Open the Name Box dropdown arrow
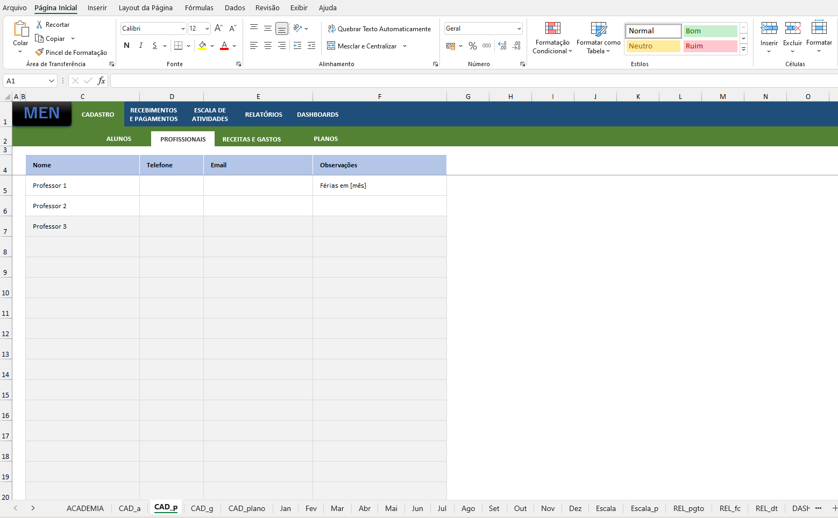Screen dimensions: 838x518 tap(52, 81)
